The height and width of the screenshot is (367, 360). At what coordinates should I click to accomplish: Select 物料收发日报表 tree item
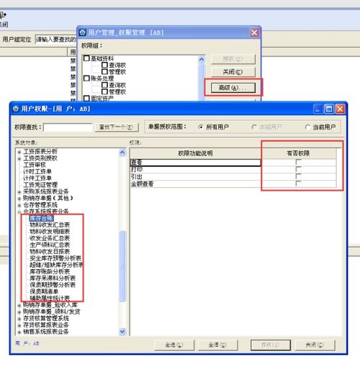tap(50, 252)
